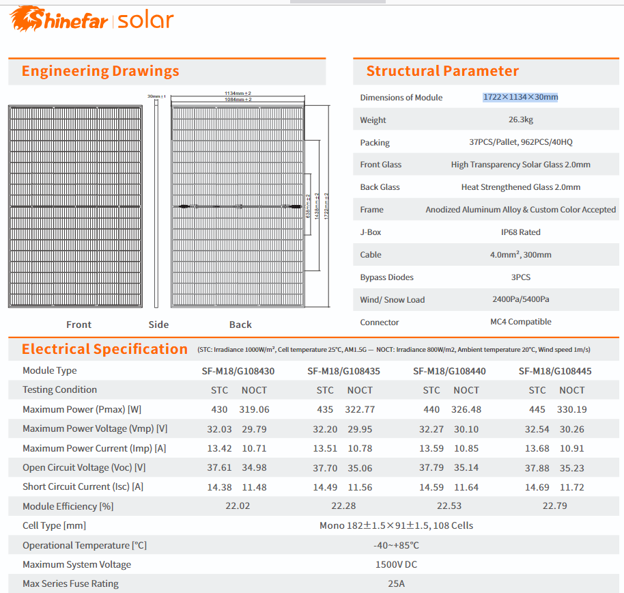
Task: Click the Maximum Power Voltage (Vmp) label
Action: click(x=95, y=428)
